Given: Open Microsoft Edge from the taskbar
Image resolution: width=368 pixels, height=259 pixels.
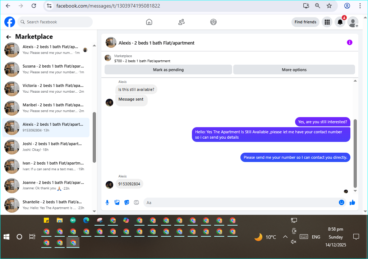Looking at the screenshot, I should point(86,220).
